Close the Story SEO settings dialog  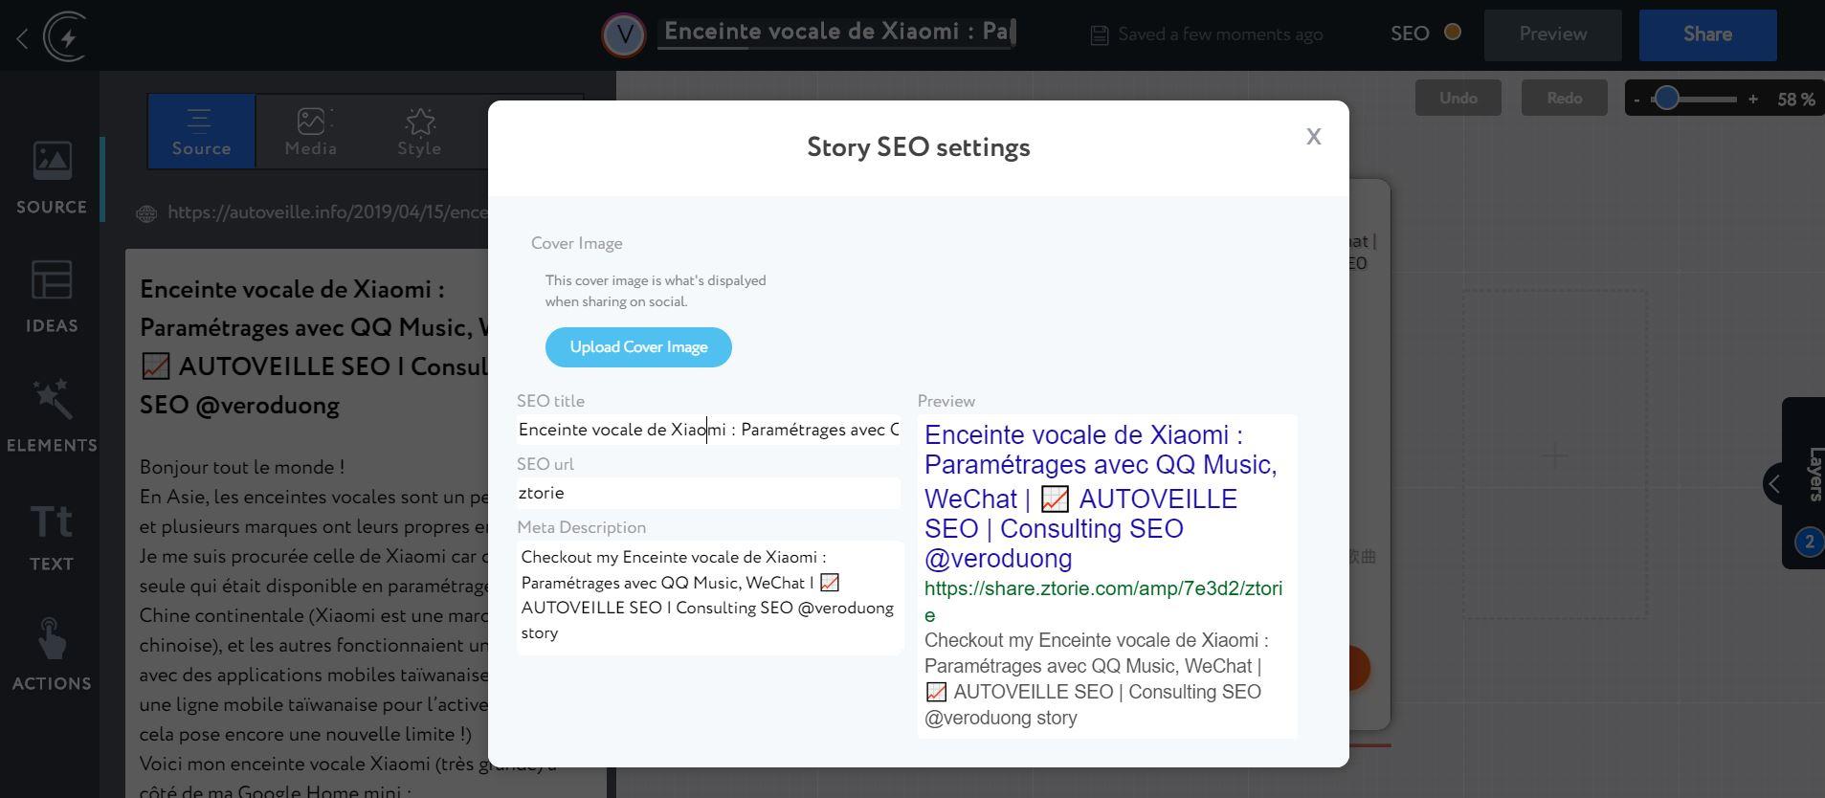click(x=1313, y=137)
